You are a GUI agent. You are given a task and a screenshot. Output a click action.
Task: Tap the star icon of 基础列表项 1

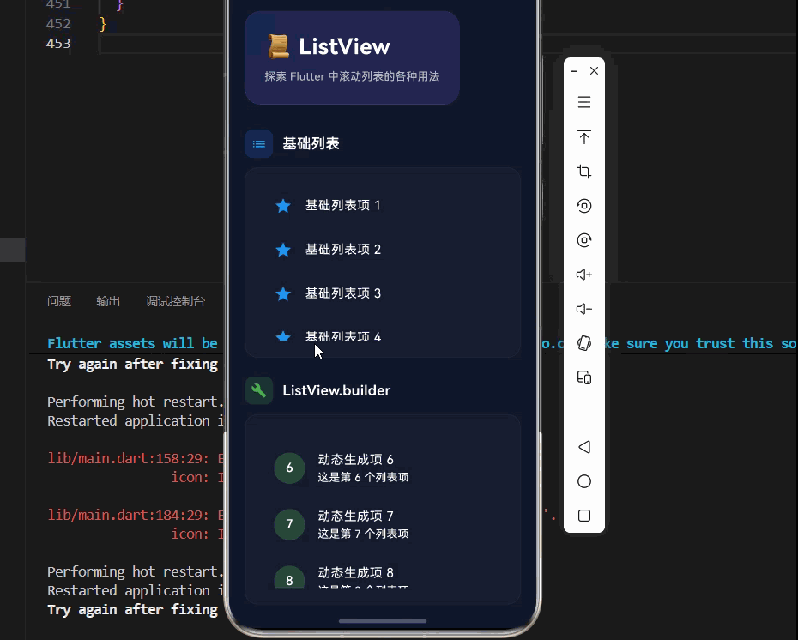coord(283,206)
